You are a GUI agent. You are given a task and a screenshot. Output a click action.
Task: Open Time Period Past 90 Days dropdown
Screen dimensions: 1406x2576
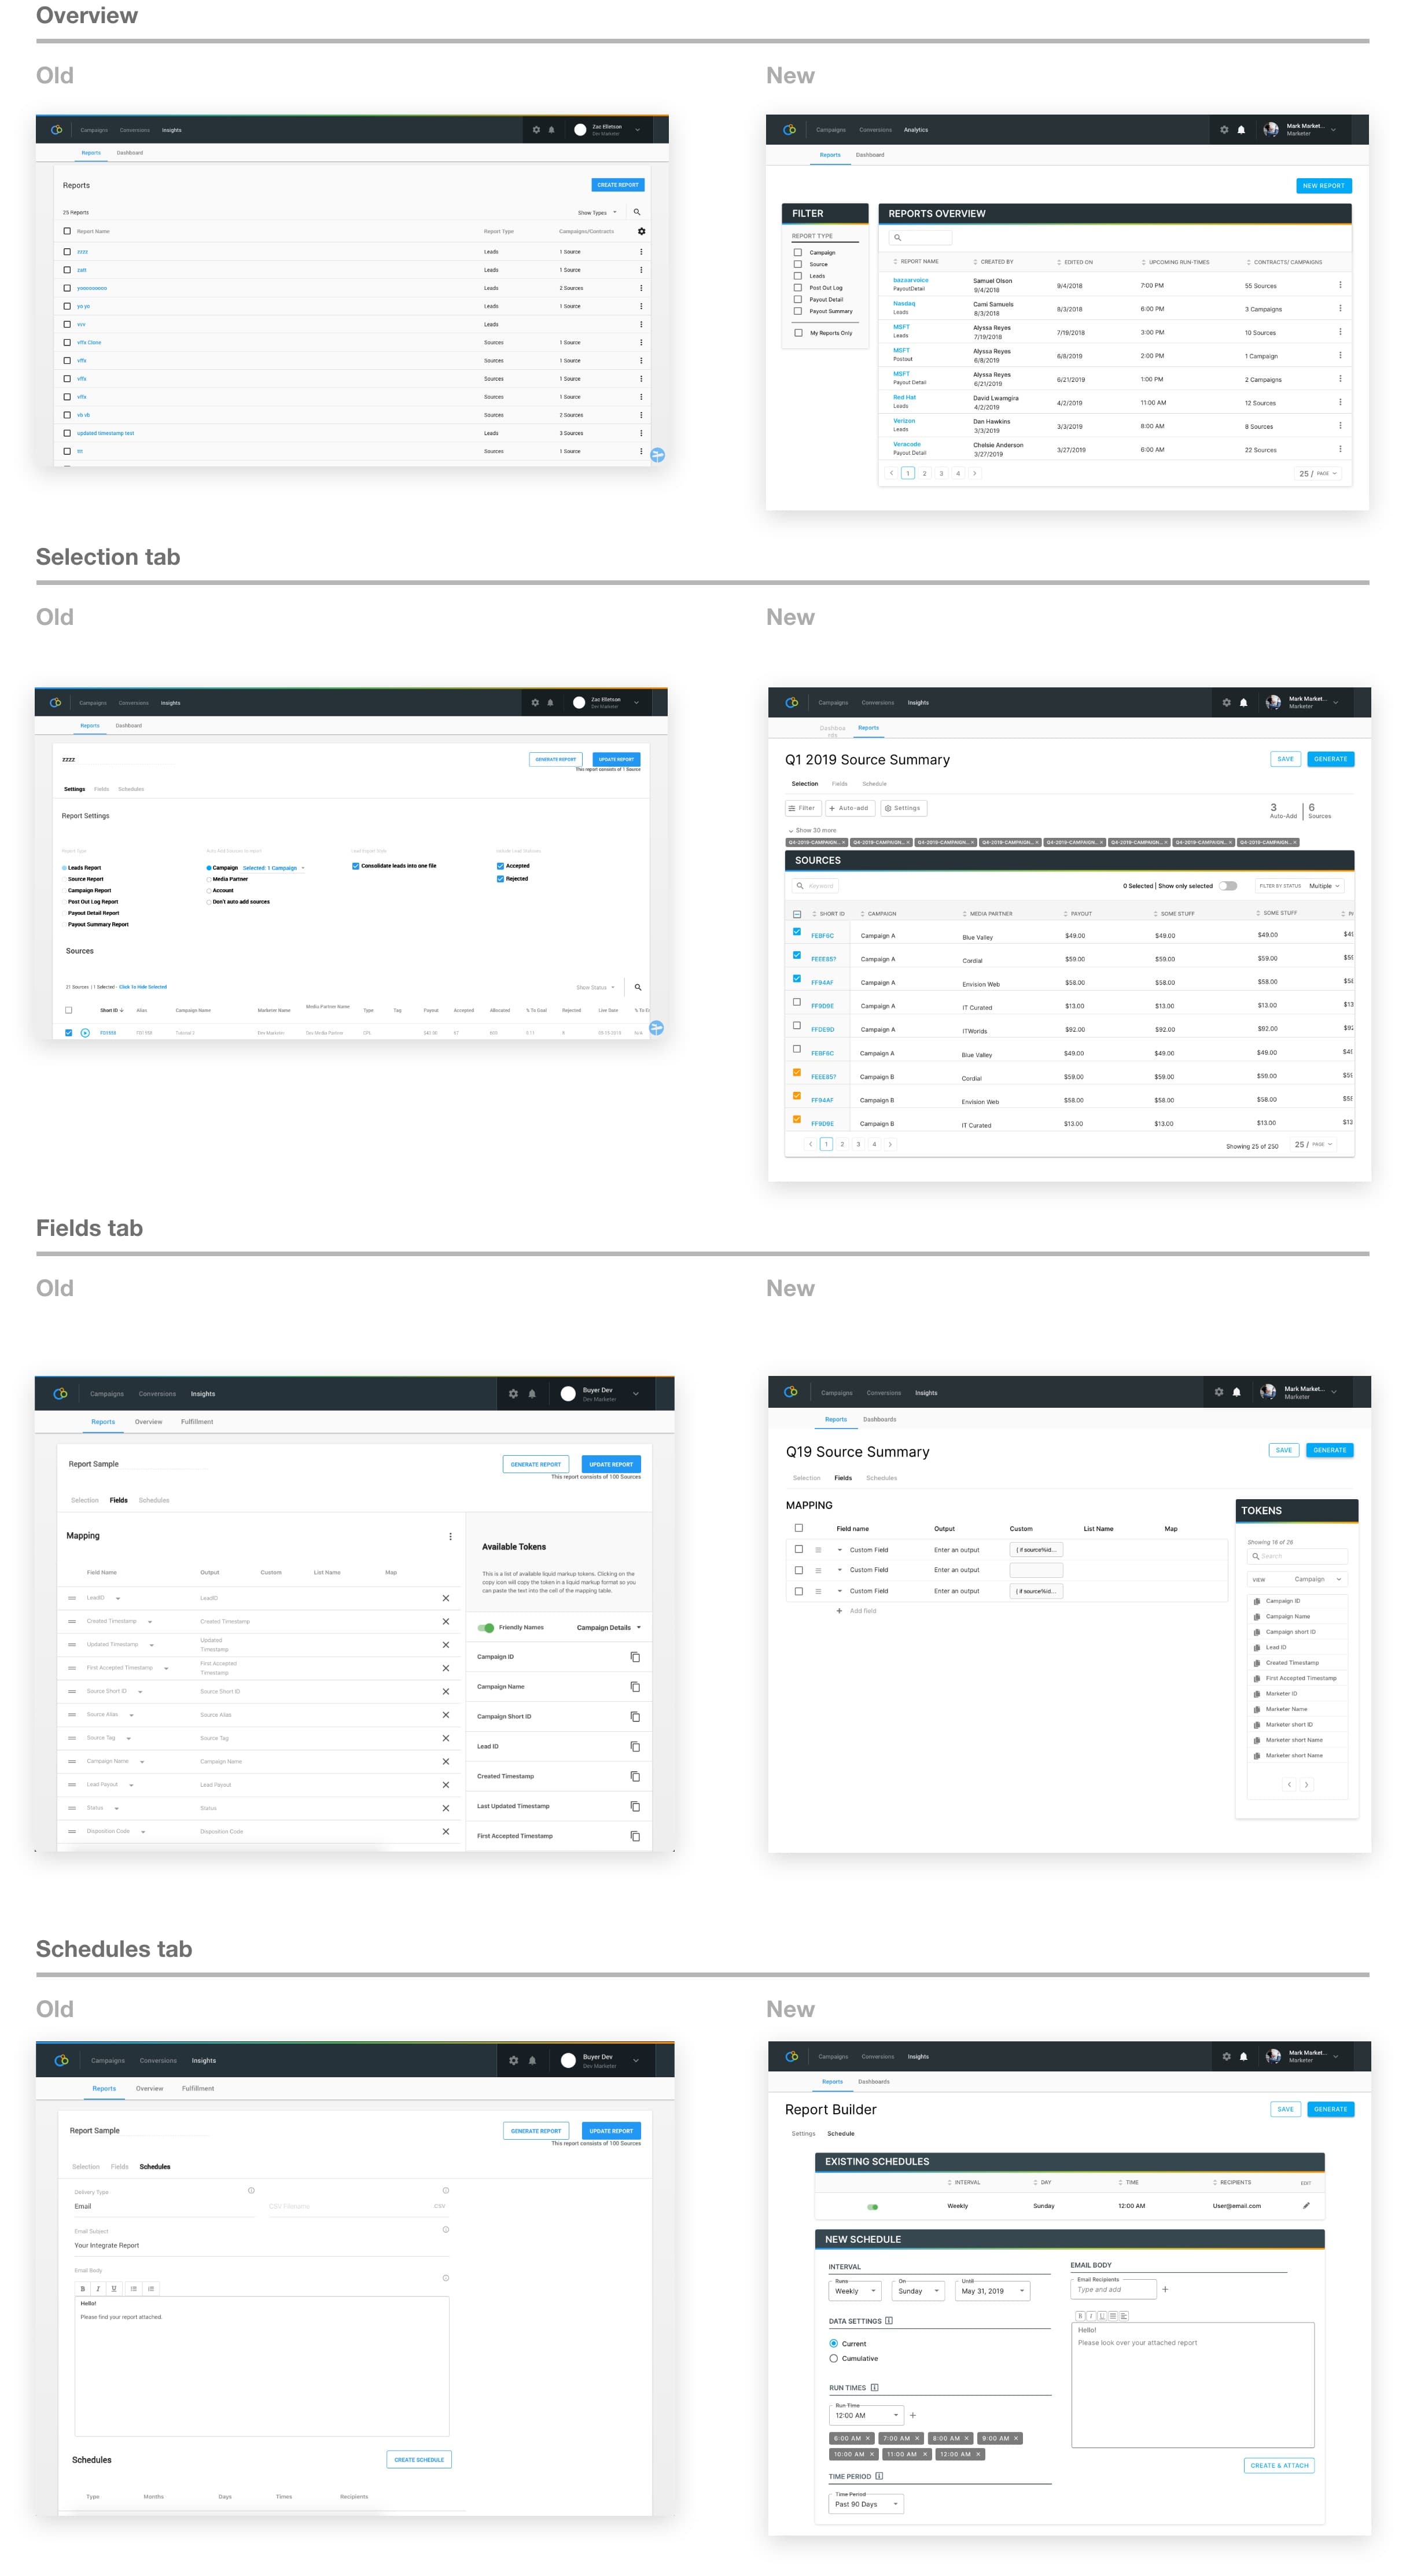tap(867, 2503)
